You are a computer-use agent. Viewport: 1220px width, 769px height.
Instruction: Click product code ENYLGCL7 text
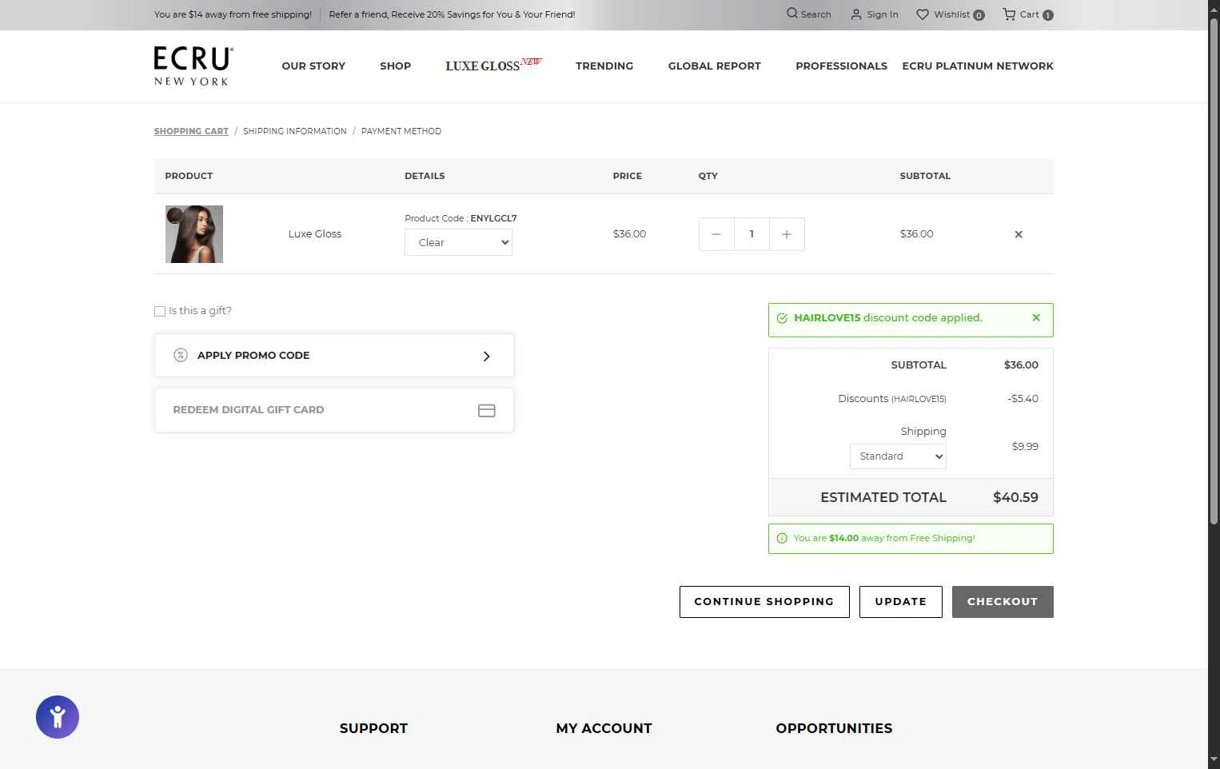493,218
